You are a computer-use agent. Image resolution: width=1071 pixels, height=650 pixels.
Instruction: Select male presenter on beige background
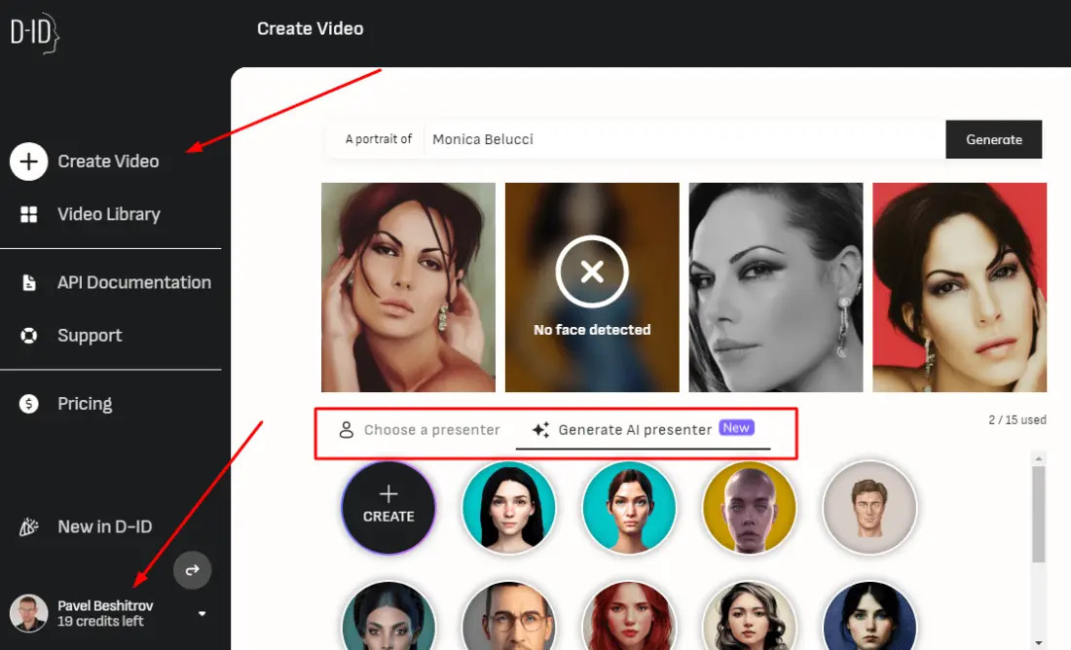tap(869, 507)
